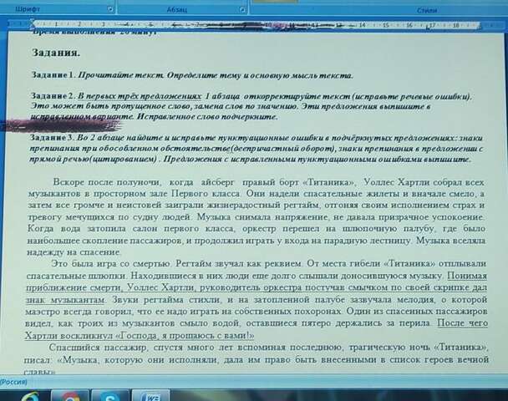The height and width of the screenshot is (401, 508).
Task: Click the underlined words "знак музыкантам"
Action: (x=65, y=300)
